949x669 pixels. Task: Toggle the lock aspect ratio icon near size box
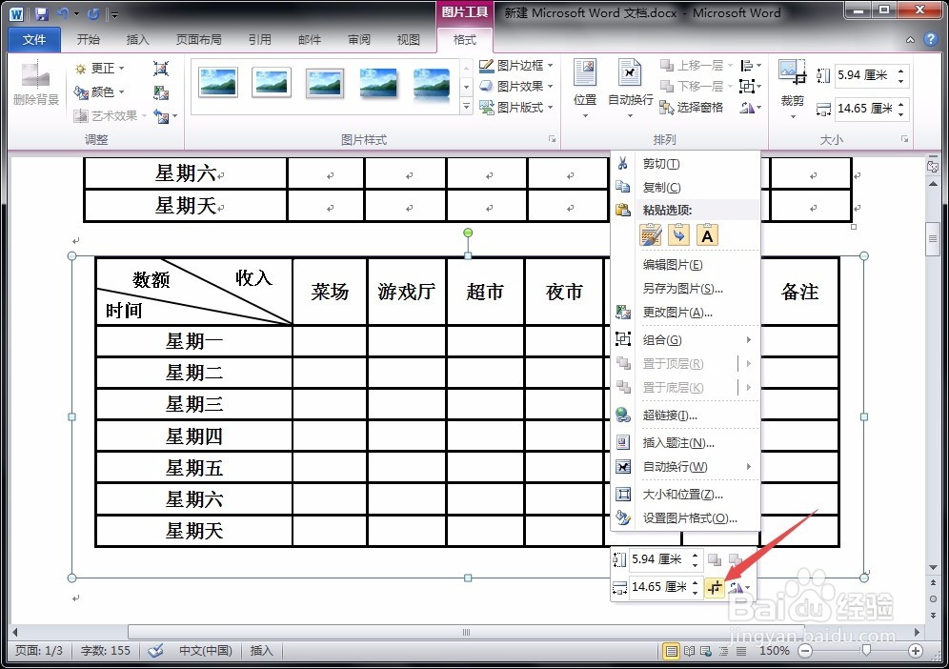715,587
